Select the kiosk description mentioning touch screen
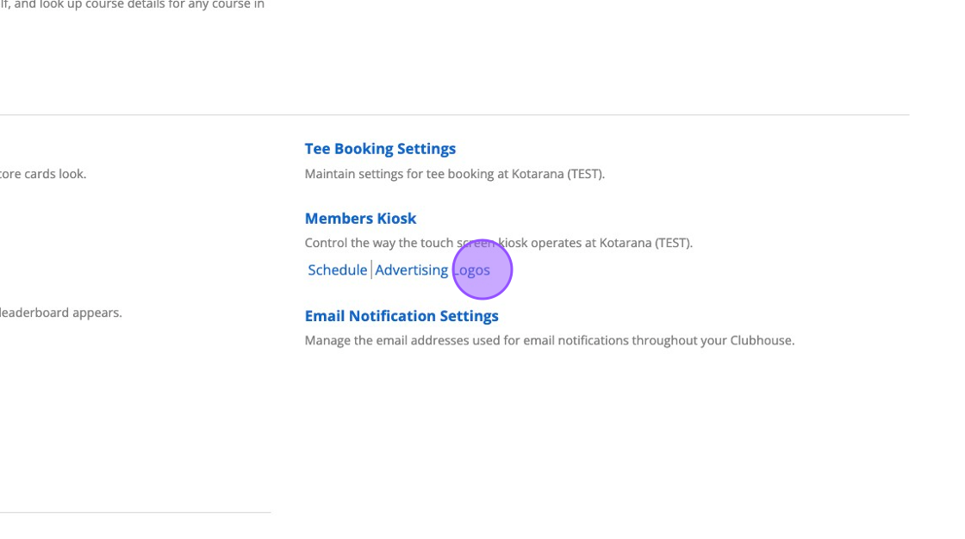965x539 pixels. click(499, 243)
